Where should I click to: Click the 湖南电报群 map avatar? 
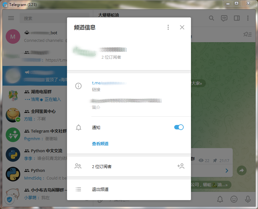[x=13, y=95]
